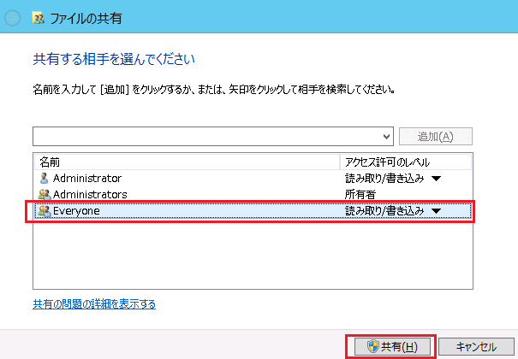Click the Administrators group icon
The image size is (518, 359).
(x=45, y=195)
